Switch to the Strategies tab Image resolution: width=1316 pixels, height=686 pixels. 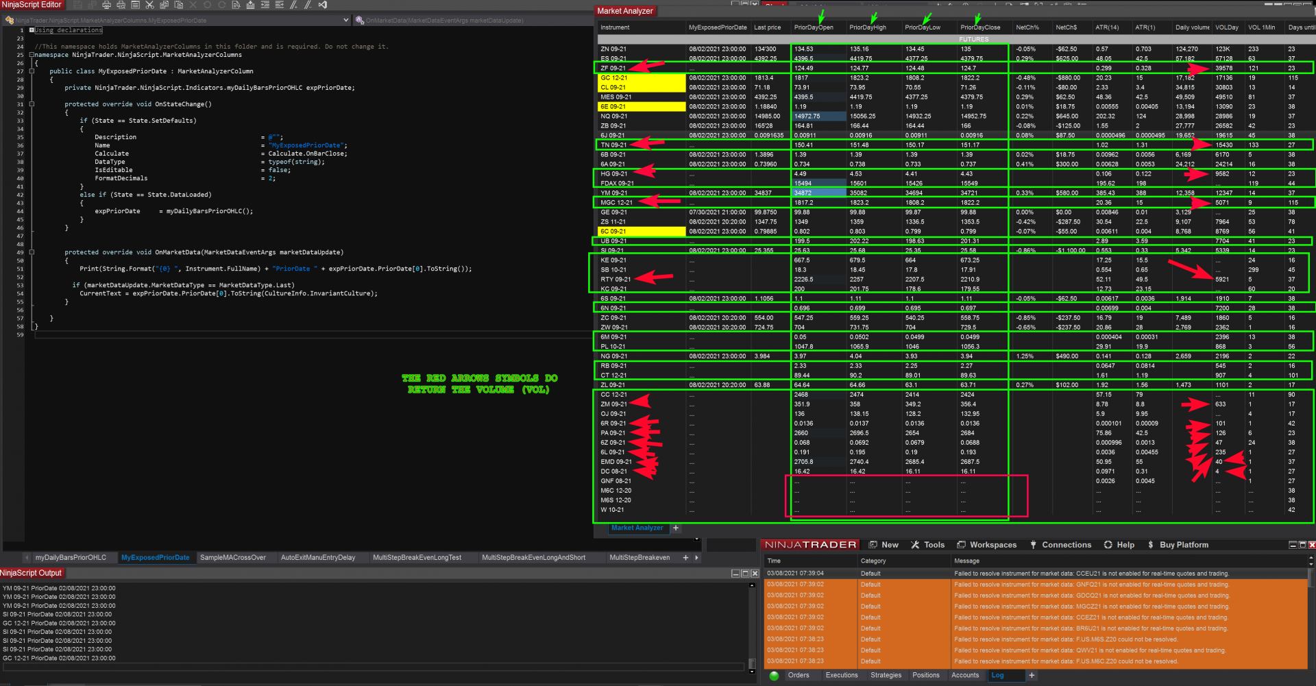[886, 676]
